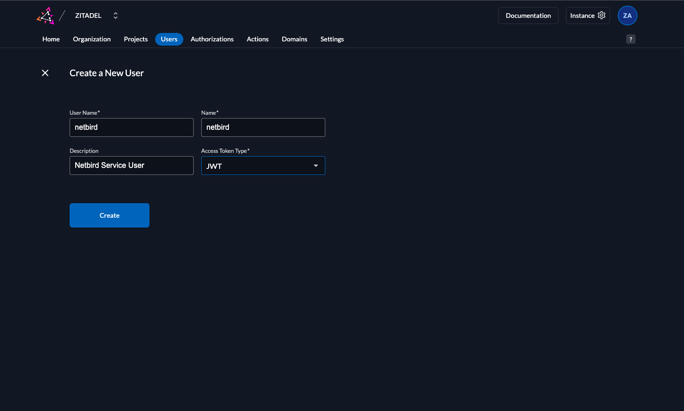Close the Create a New User form
The image size is (684, 411).
click(45, 73)
